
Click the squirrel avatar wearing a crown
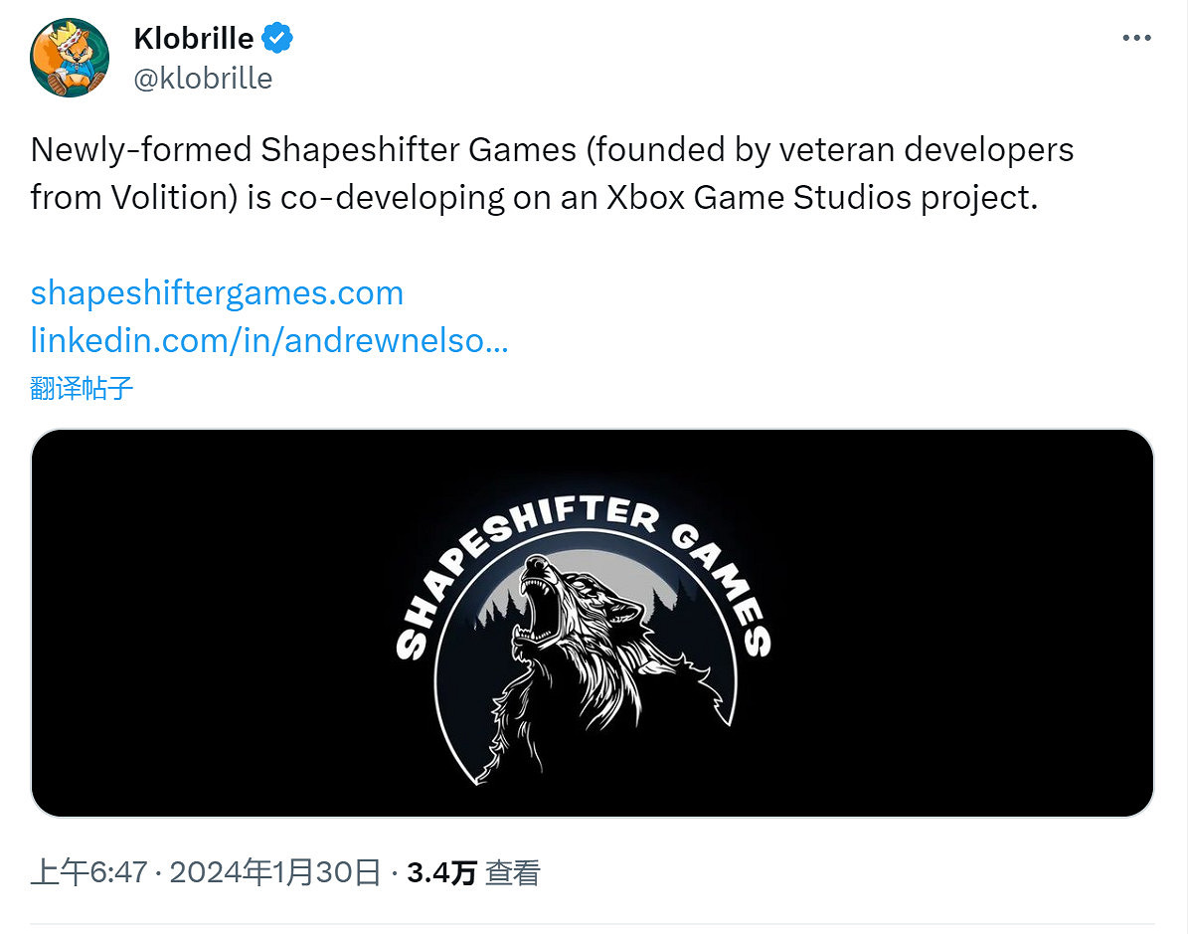[x=69, y=55]
